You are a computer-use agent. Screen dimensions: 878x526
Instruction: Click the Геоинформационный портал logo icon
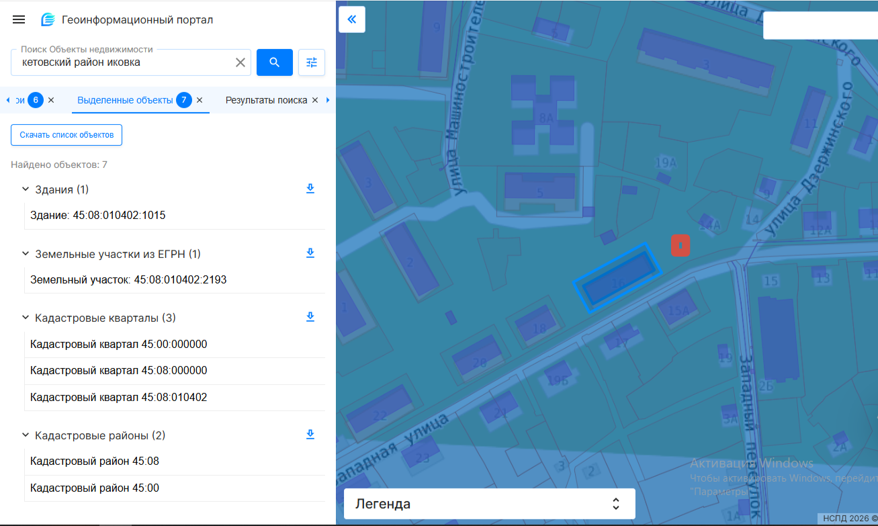pos(48,19)
